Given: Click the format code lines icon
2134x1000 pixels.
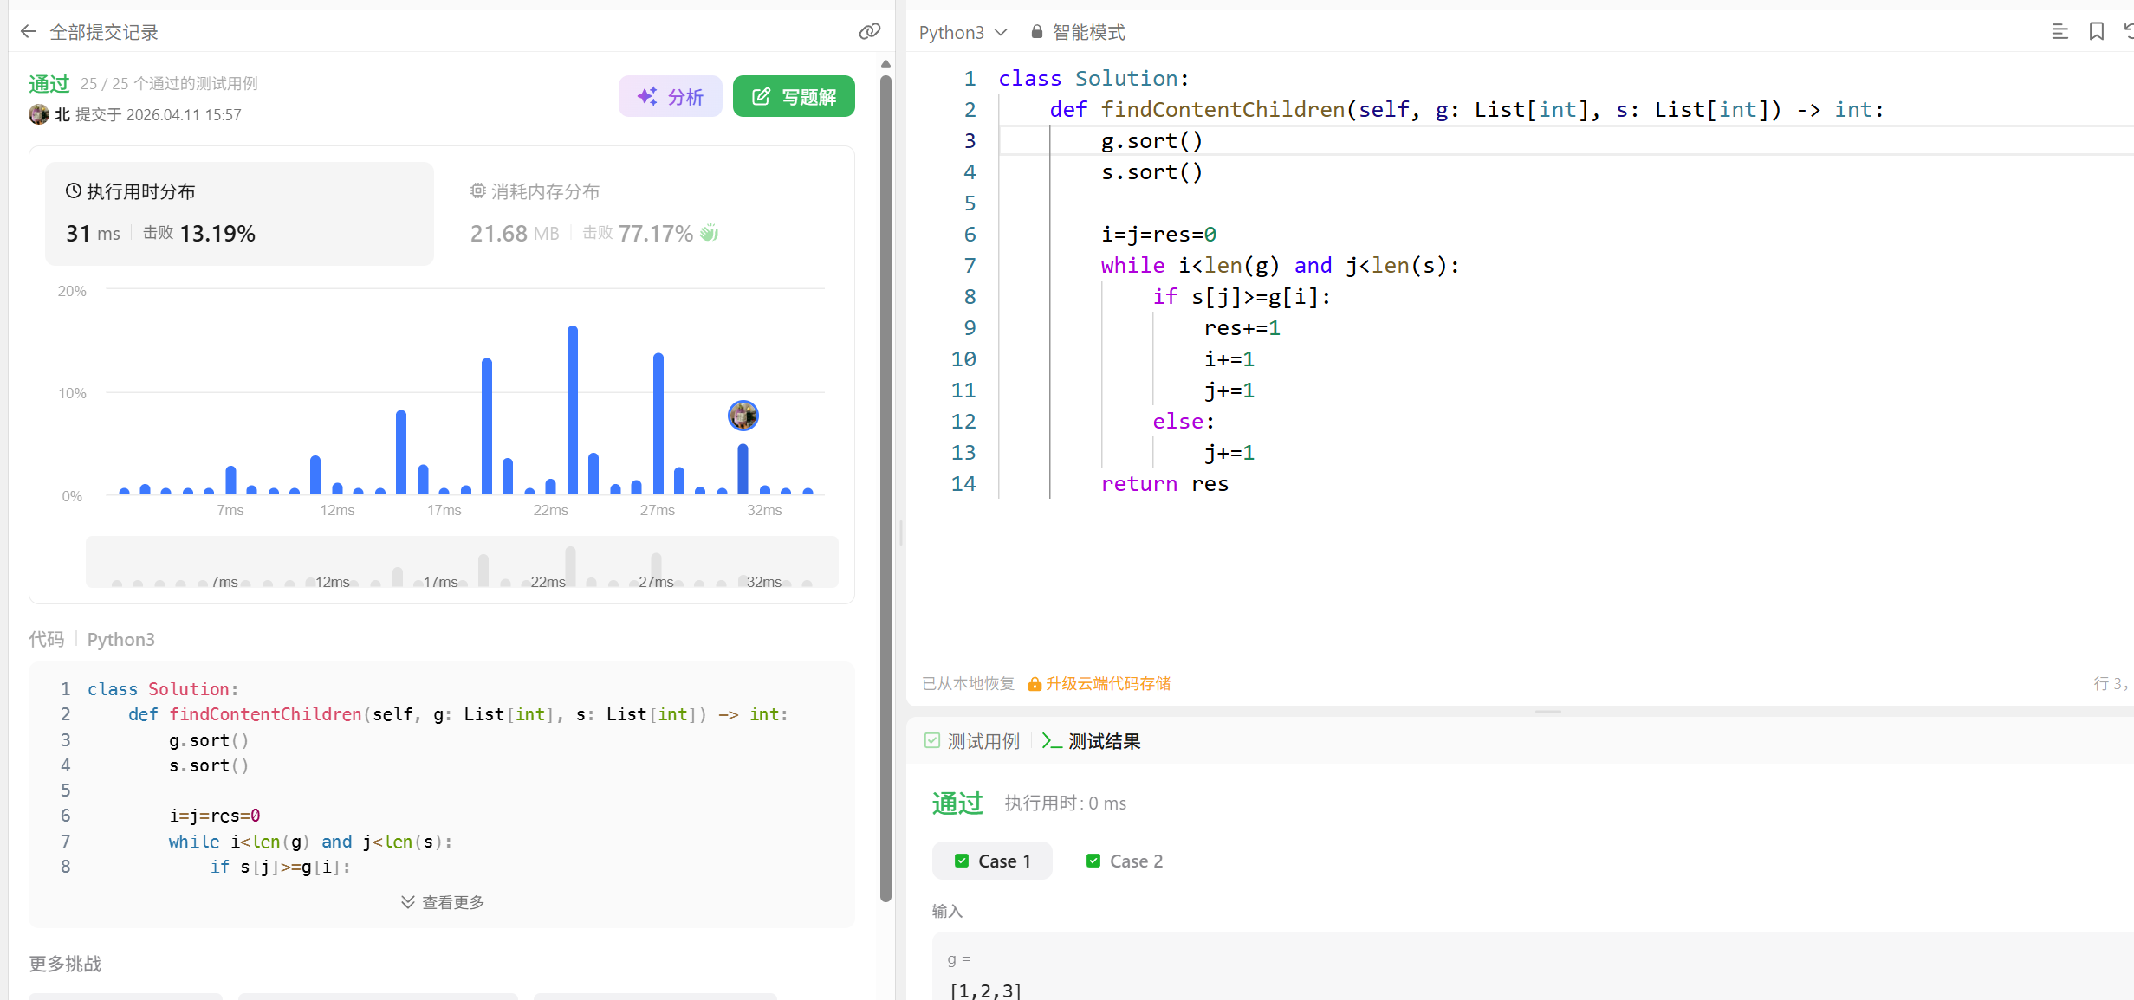Looking at the screenshot, I should tap(2059, 32).
